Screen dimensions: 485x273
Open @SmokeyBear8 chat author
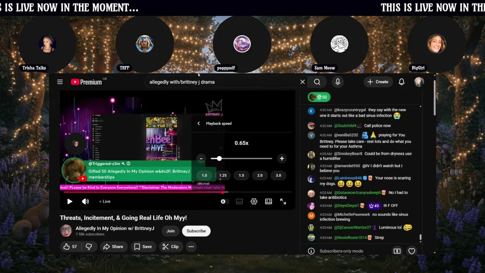coord(348,154)
